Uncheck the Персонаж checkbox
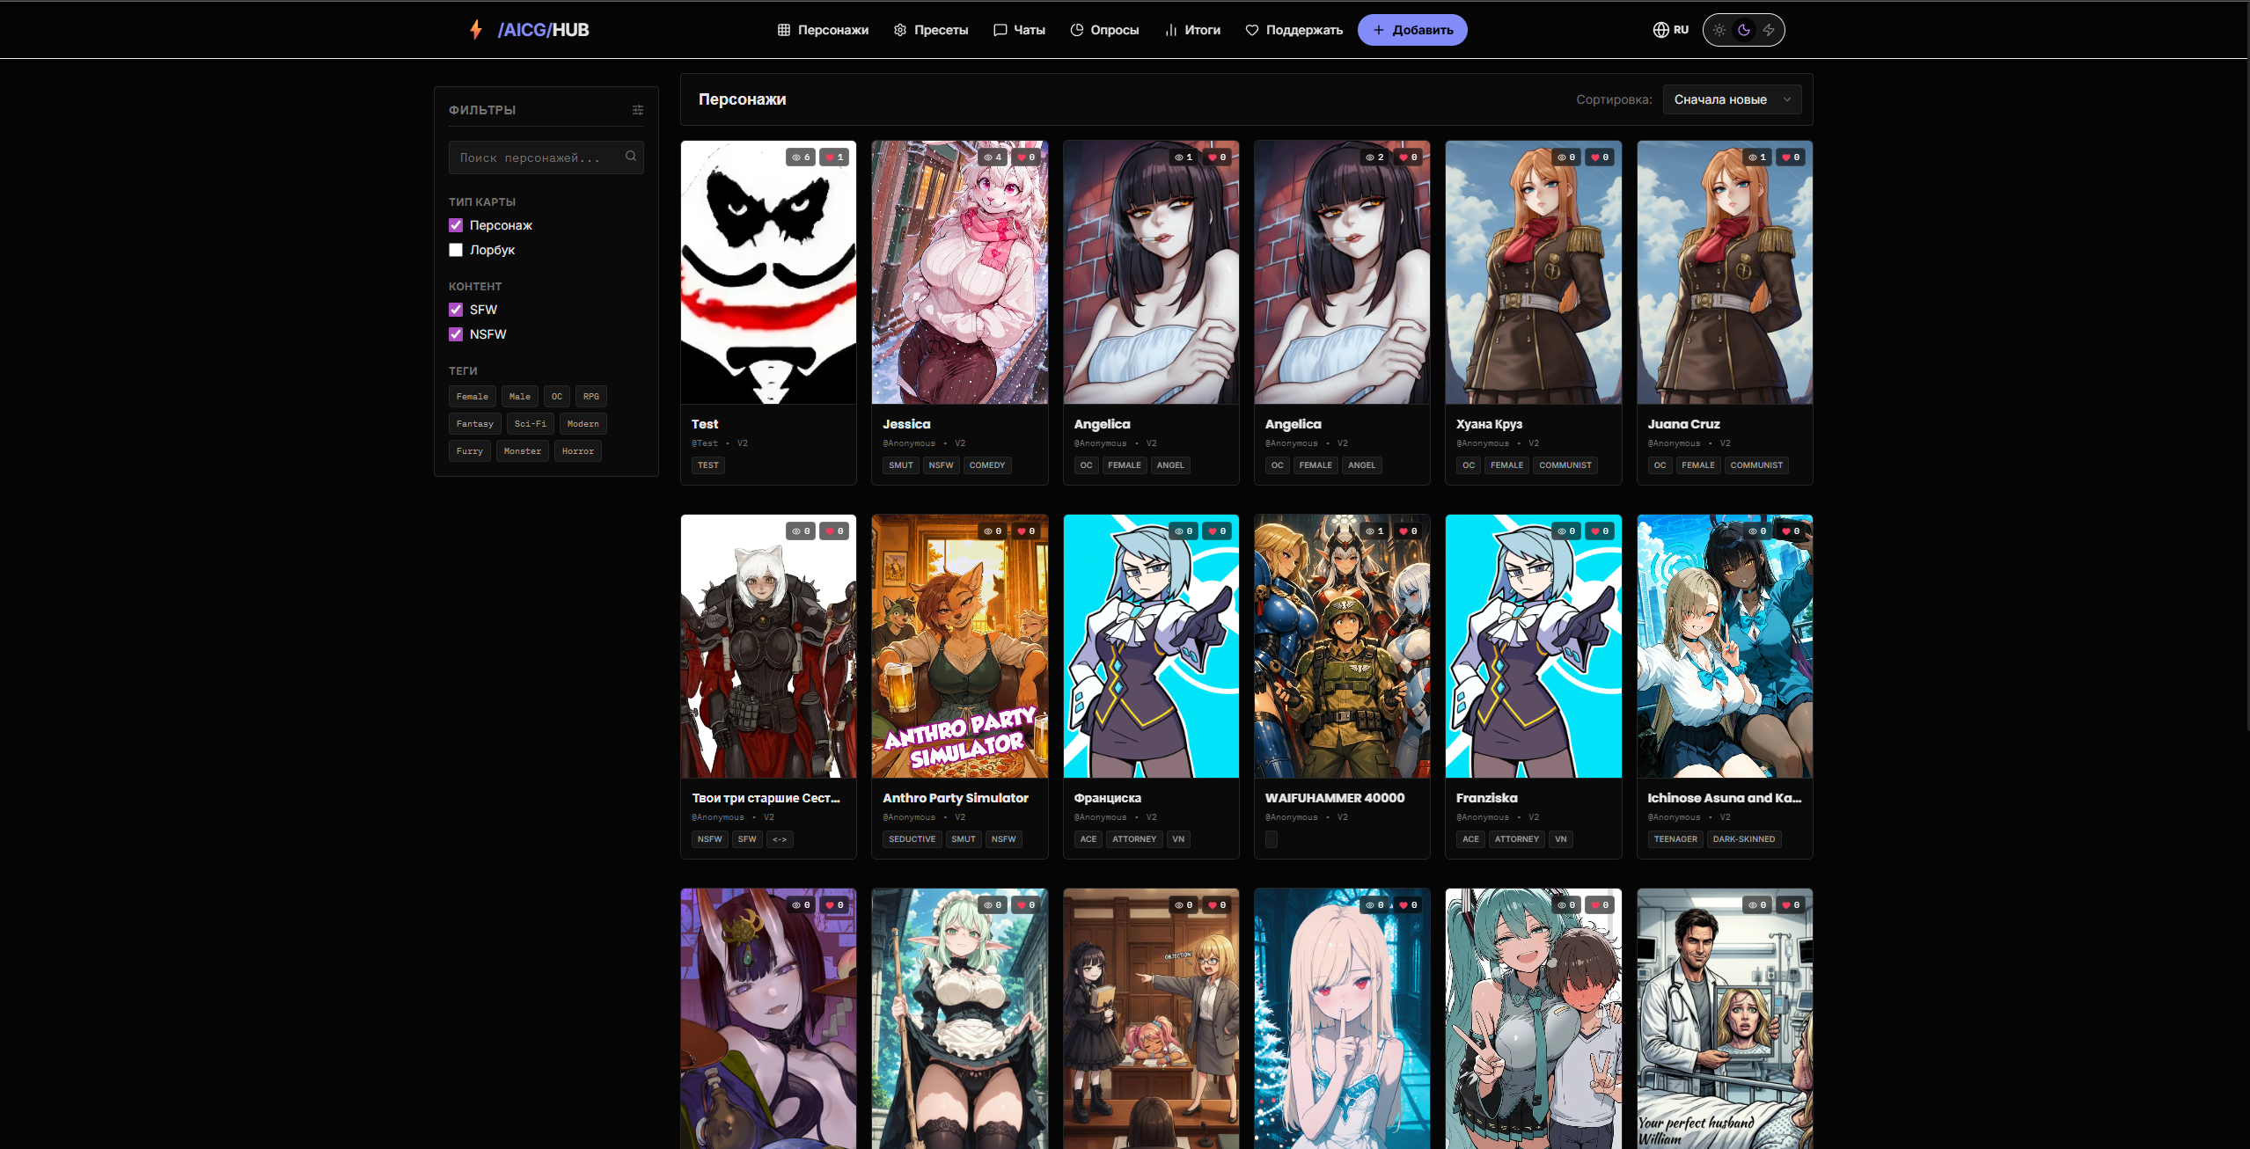 [x=456, y=225]
